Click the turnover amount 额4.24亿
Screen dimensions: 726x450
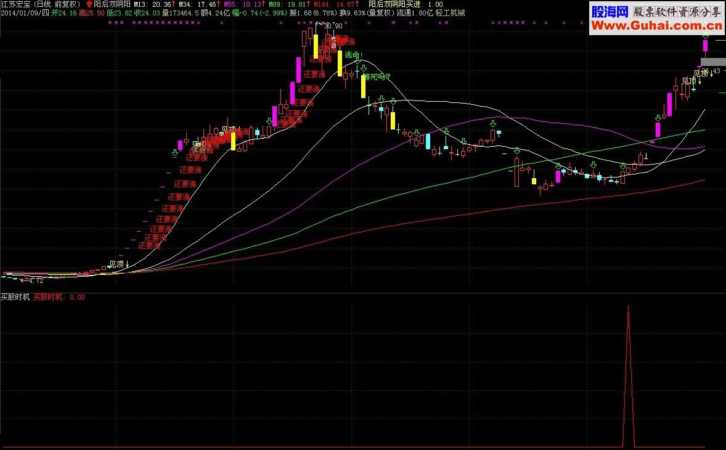point(215,13)
